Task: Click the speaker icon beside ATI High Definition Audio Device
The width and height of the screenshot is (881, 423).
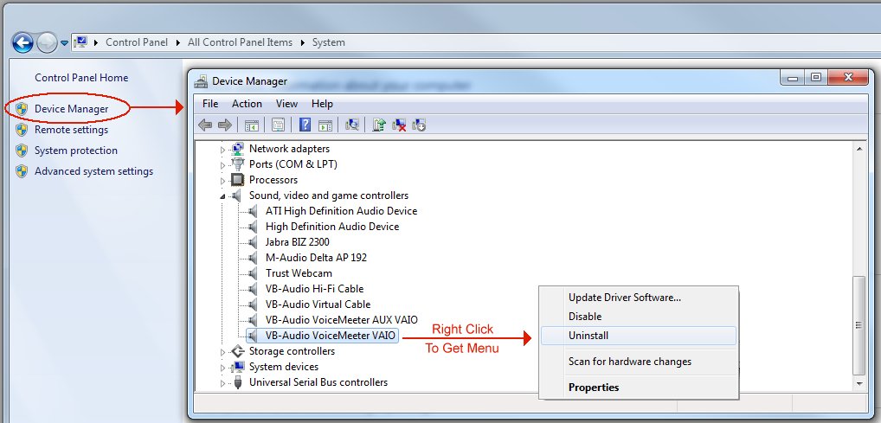Action: point(254,211)
